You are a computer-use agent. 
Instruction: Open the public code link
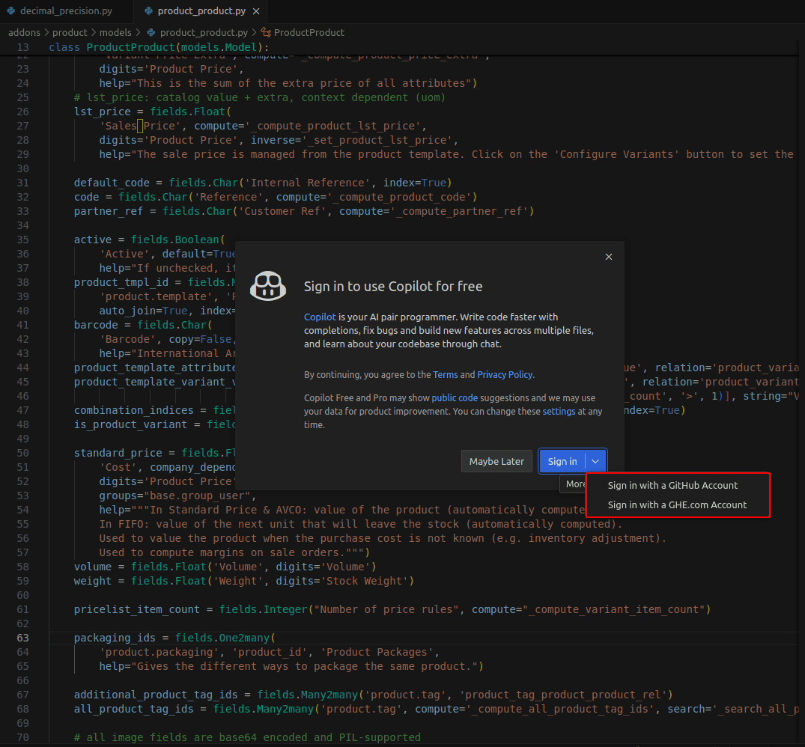[455, 397]
